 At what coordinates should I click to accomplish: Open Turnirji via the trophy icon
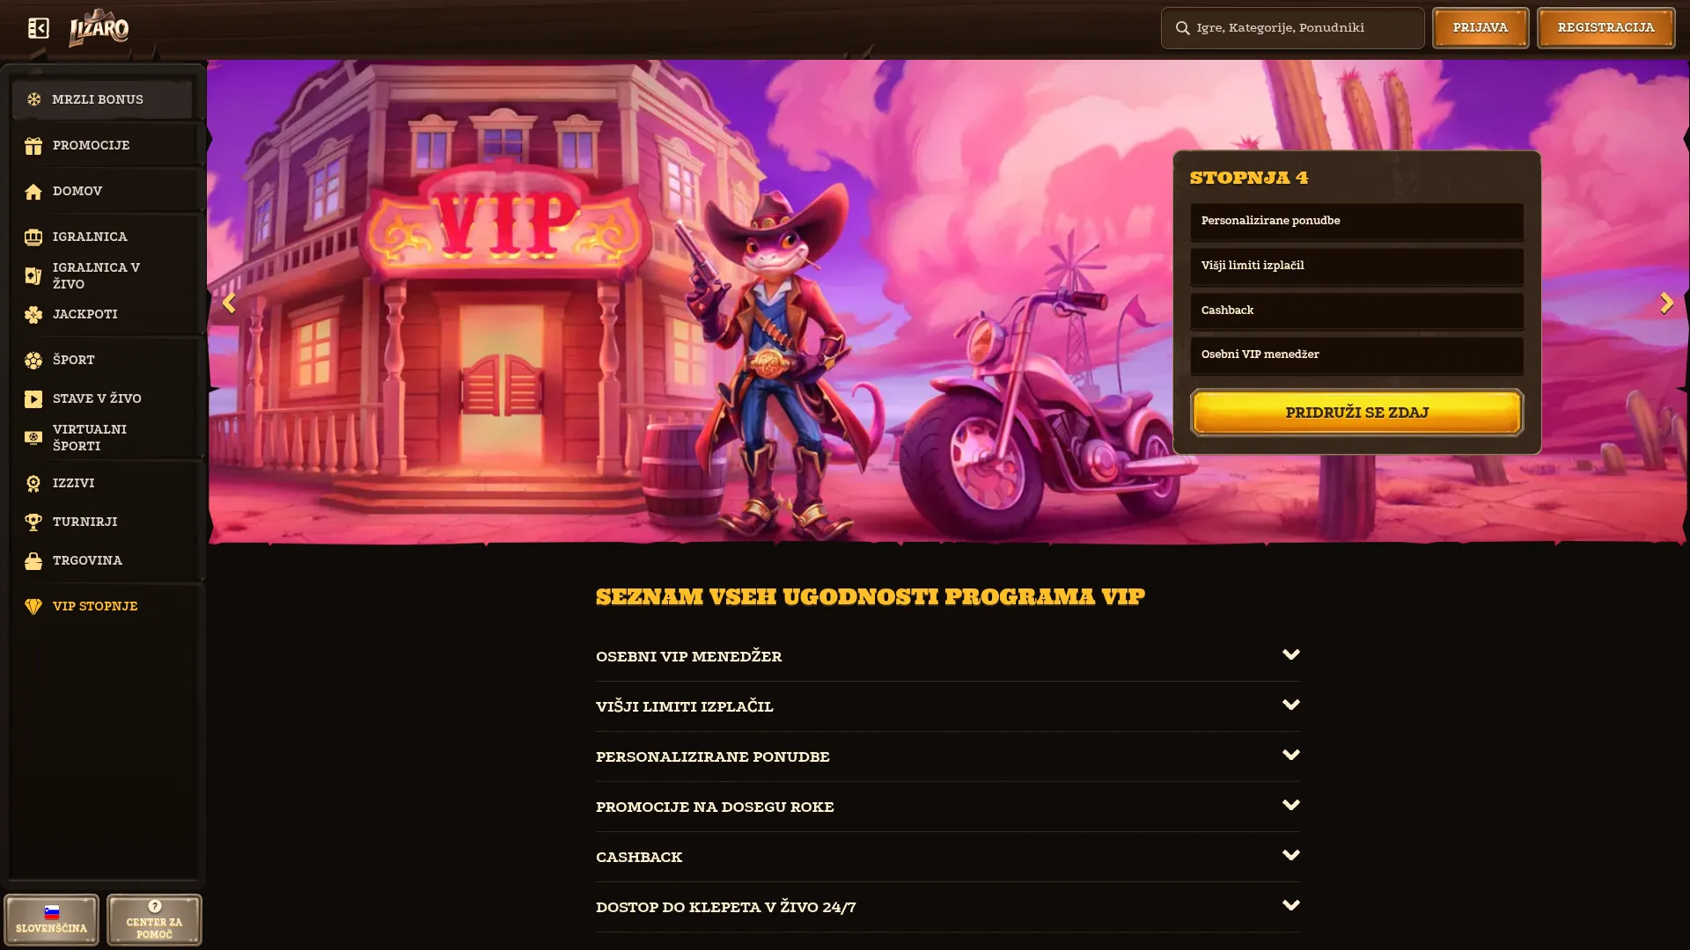(33, 522)
